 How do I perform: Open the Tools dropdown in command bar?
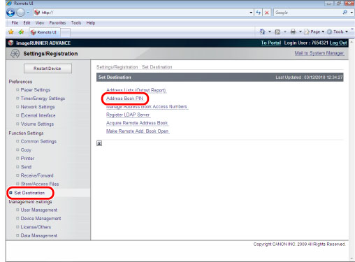[338, 31]
